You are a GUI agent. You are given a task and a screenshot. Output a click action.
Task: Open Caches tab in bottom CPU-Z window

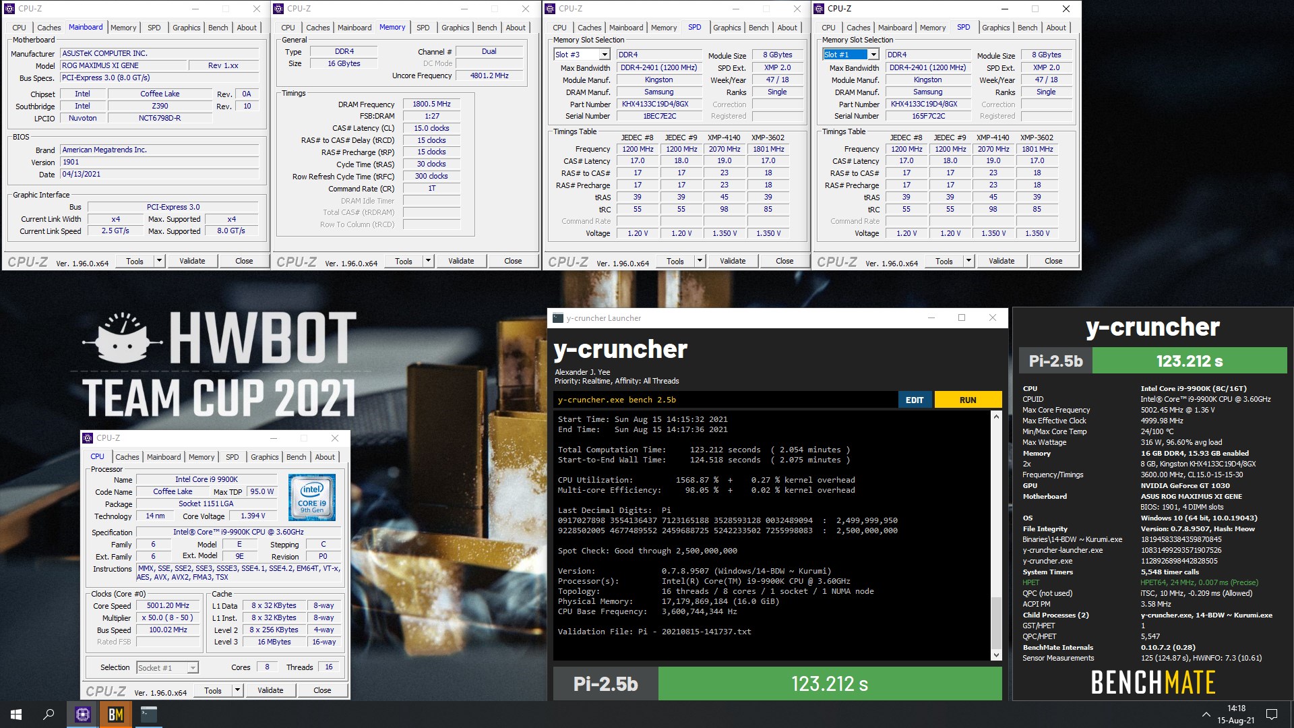pos(127,457)
